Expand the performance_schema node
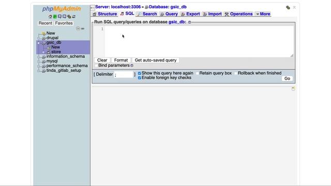The width and height of the screenshot is (331, 186). 39,66
